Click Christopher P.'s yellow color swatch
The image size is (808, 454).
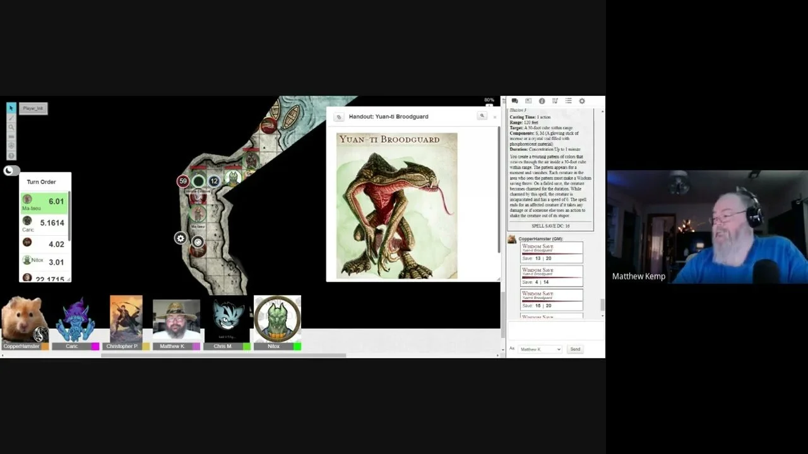click(x=146, y=346)
